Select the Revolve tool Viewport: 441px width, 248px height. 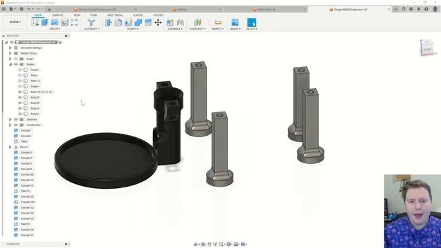coord(55,23)
